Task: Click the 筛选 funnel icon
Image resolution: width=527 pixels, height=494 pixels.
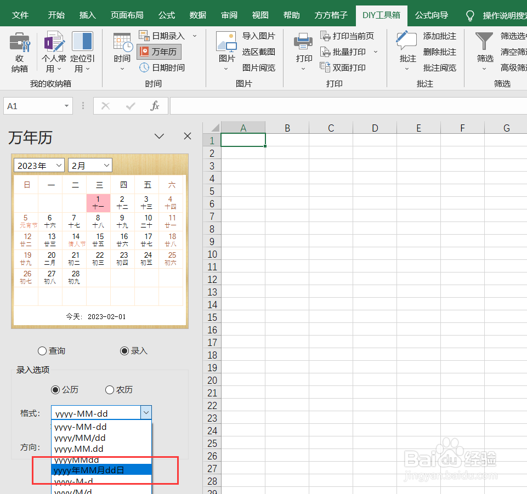Action: click(x=484, y=41)
